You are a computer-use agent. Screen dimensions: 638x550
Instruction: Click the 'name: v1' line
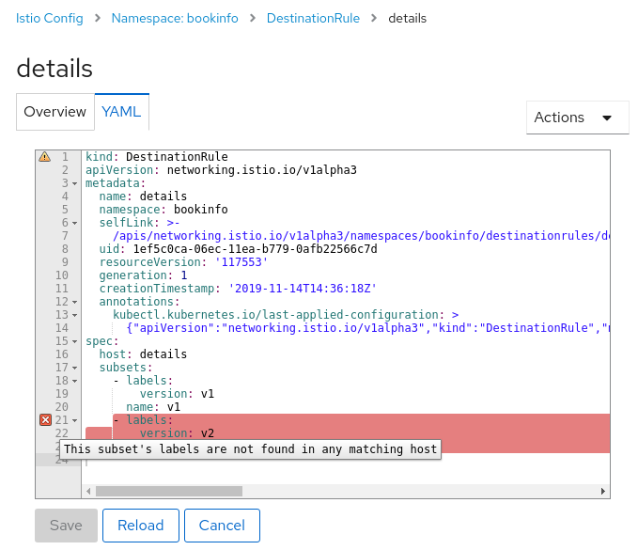coord(153,407)
